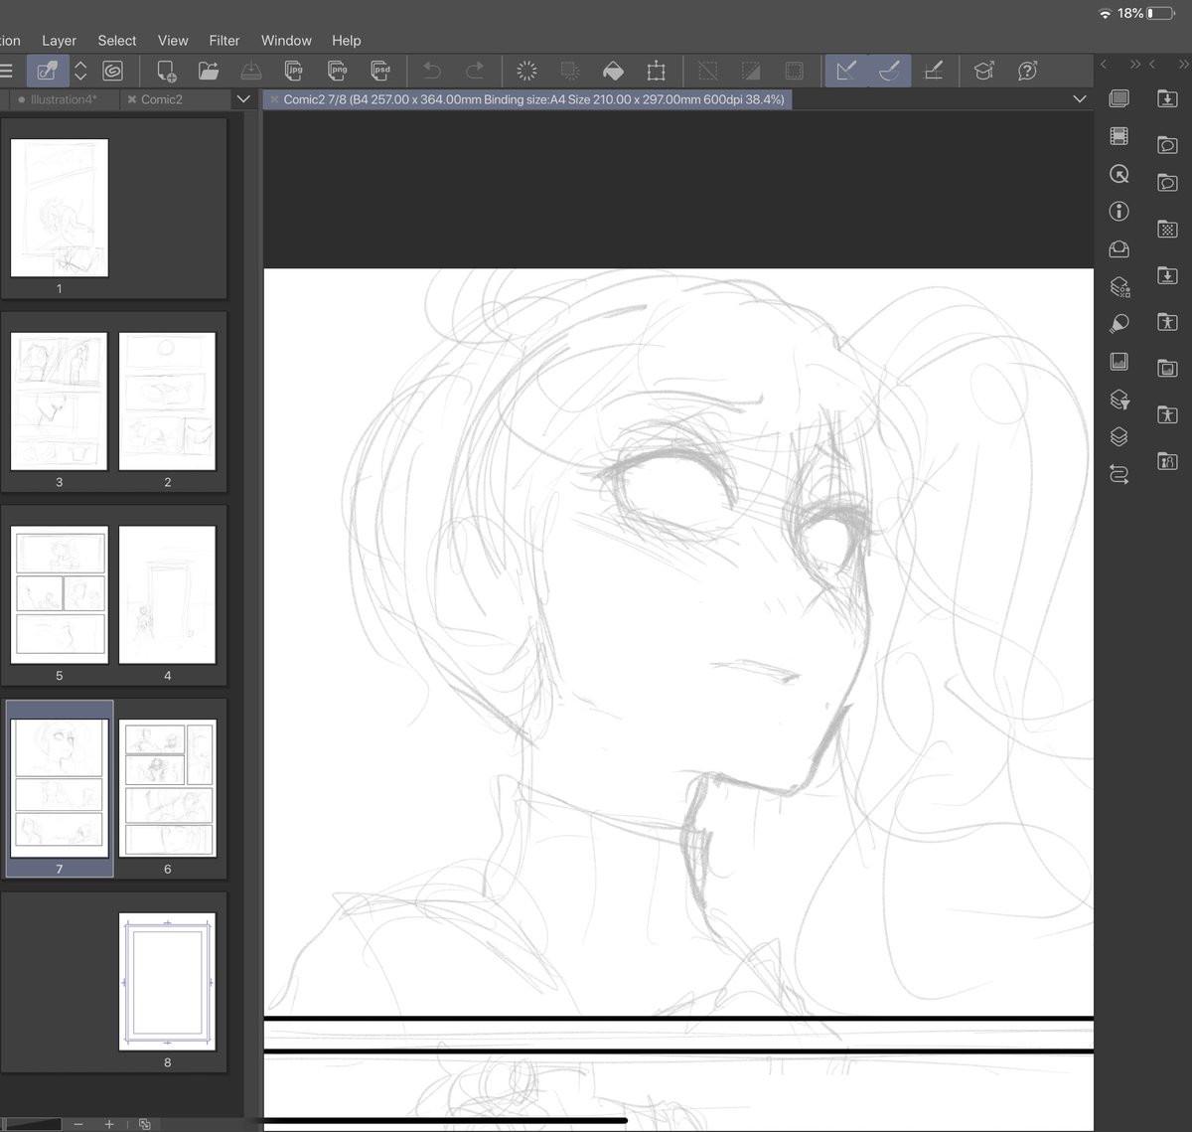This screenshot has height=1132, width=1192.
Task: Select page 6 thumbnail
Action: (167, 789)
